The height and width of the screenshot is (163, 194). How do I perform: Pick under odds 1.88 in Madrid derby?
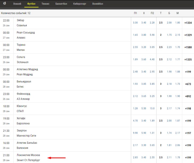pos(177,72)
